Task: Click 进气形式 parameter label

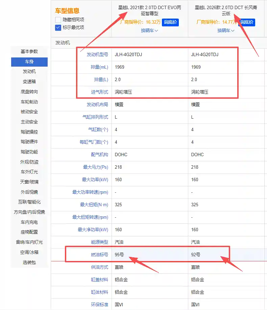Action: pos(99,92)
